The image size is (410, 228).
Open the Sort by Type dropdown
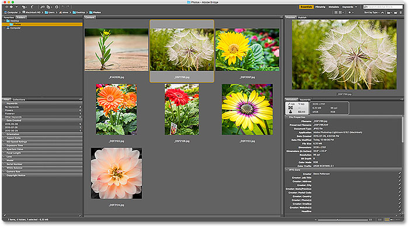pyautogui.click(x=371, y=12)
